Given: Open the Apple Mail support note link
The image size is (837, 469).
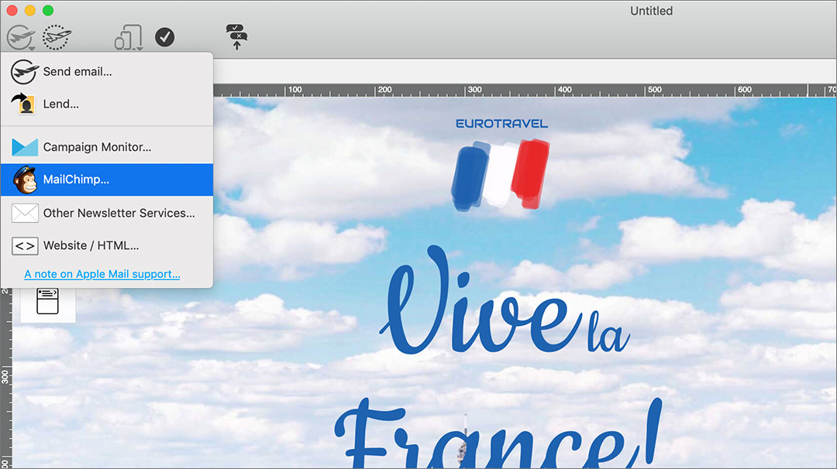Looking at the screenshot, I should coord(102,274).
